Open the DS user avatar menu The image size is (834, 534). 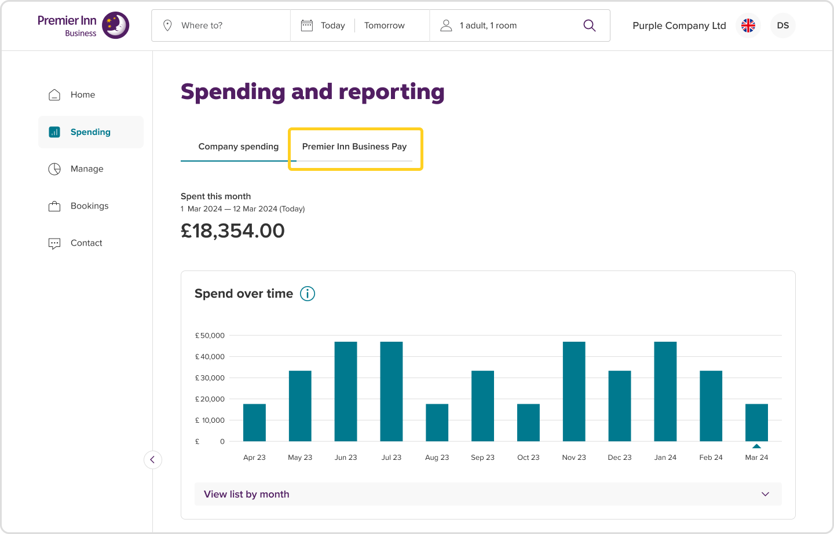coord(783,25)
